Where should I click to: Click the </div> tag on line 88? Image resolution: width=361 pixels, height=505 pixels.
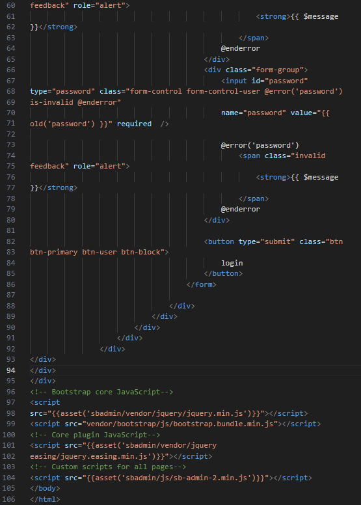pos(182,306)
